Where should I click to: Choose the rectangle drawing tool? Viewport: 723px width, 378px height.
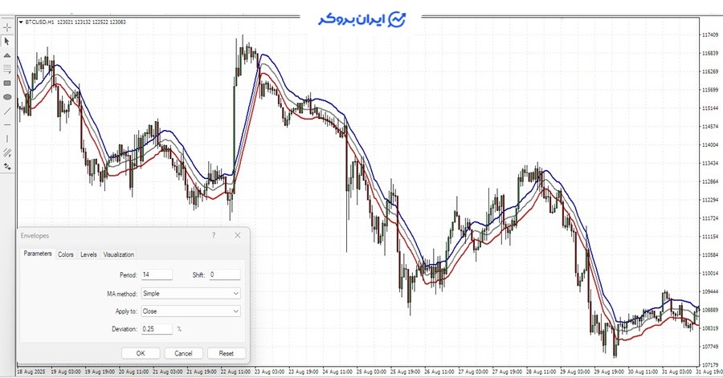point(7,83)
